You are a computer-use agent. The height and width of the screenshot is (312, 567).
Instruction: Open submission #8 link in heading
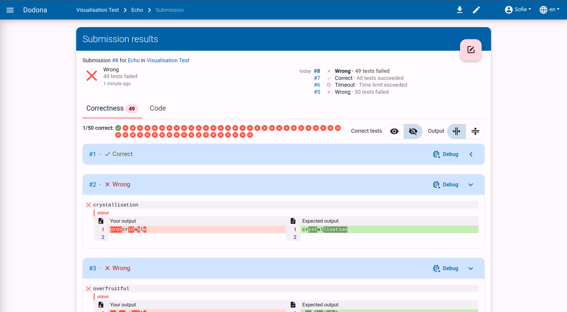(x=115, y=60)
